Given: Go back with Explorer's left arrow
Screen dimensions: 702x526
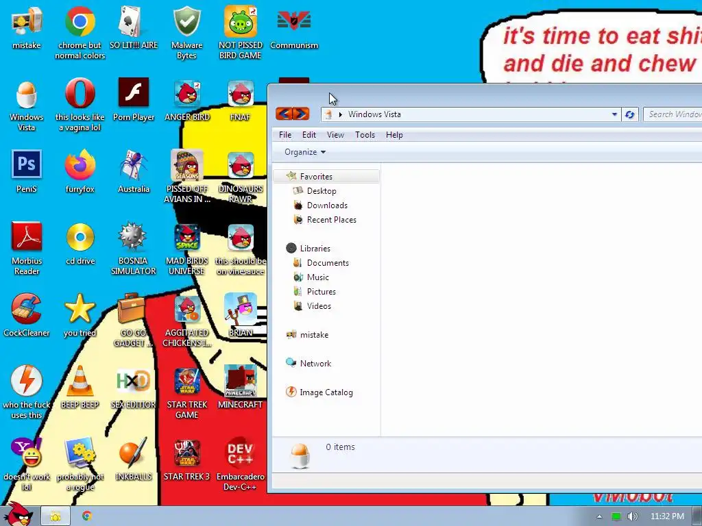Looking at the screenshot, I should [284, 114].
